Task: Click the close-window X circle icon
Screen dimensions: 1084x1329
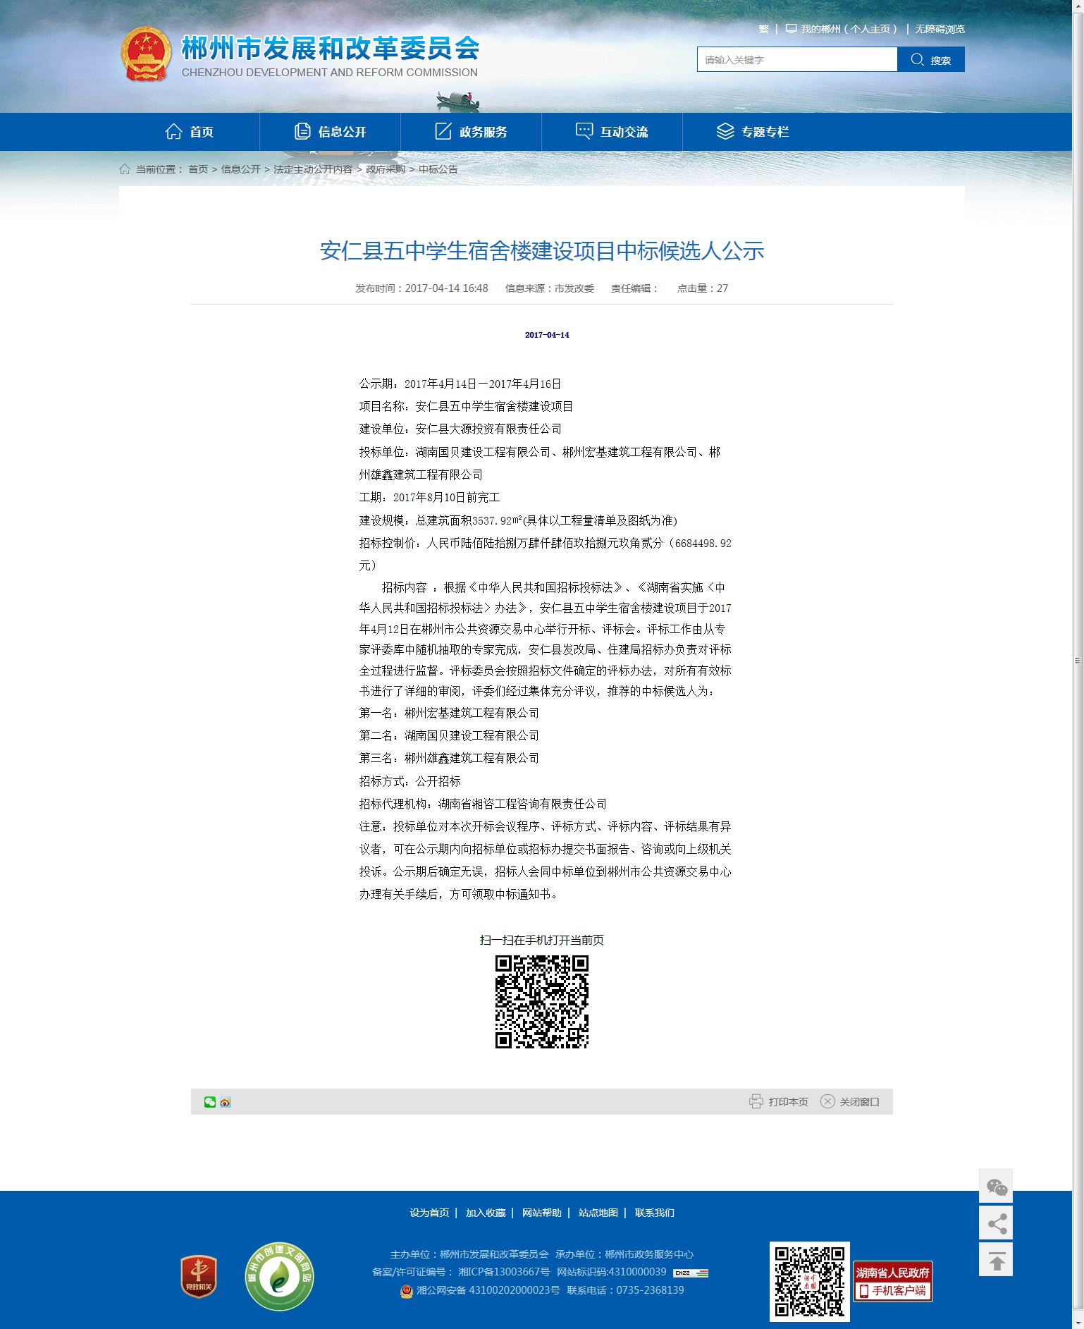Action: point(827,1101)
